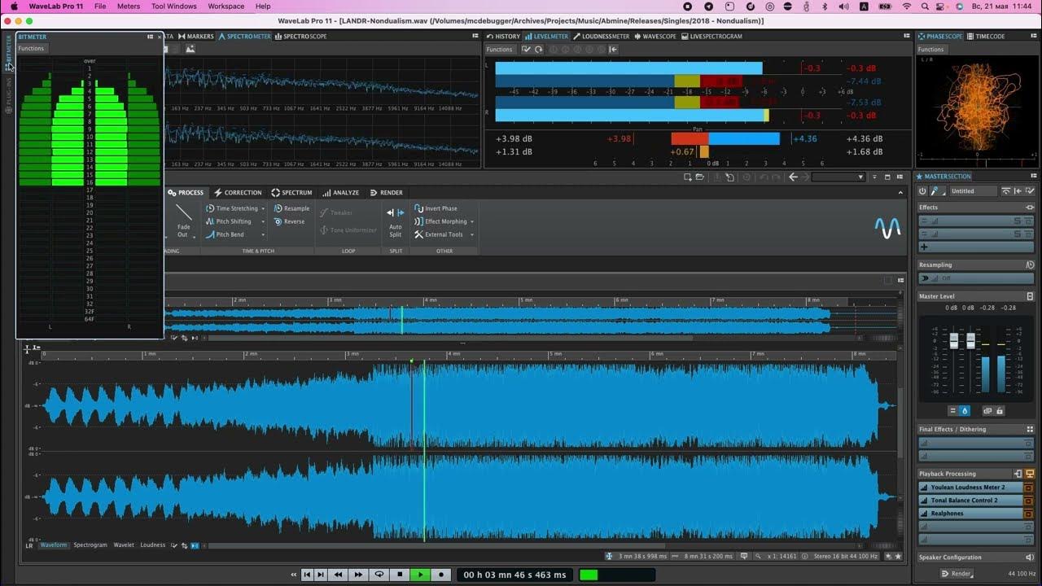The width and height of the screenshot is (1042, 586).
Task: Toggle Tonal Balance Control 2 bypass
Action: [1030, 501]
